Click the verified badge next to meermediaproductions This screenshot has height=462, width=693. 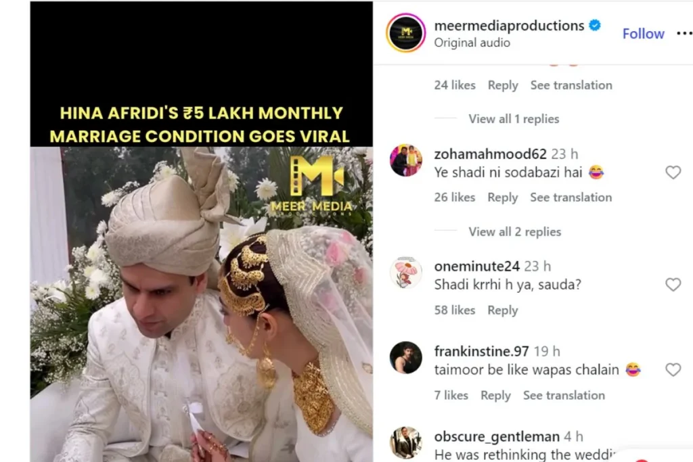595,26
